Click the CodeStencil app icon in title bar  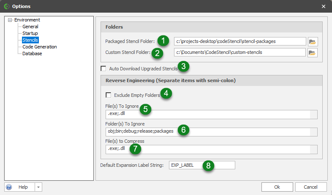pos(6,6)
